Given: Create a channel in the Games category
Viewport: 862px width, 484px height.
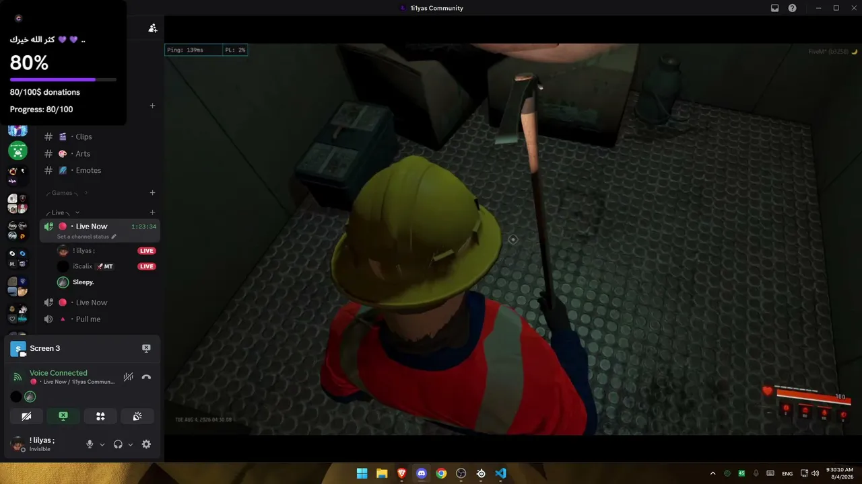Looking at the screenshot, I should [152, 193].
